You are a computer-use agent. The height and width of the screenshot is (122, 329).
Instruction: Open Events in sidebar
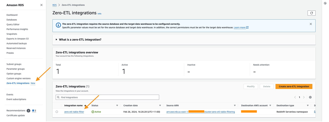[x=10, y=95]
